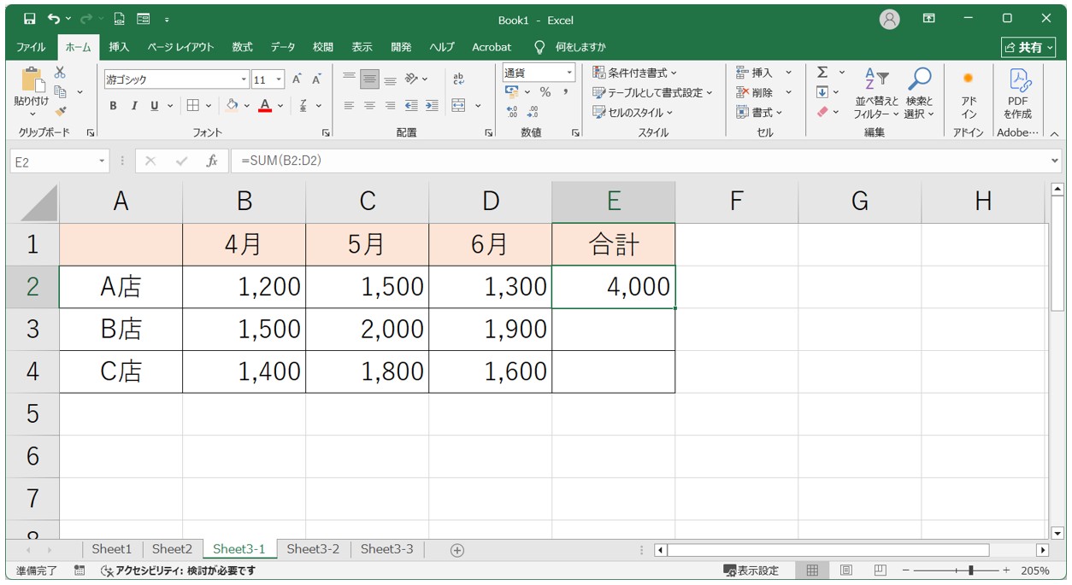Click Create PDF (PDFを作成) icon
The height and width of the screenshot is (585, 1072).
tap(1018, 93)
